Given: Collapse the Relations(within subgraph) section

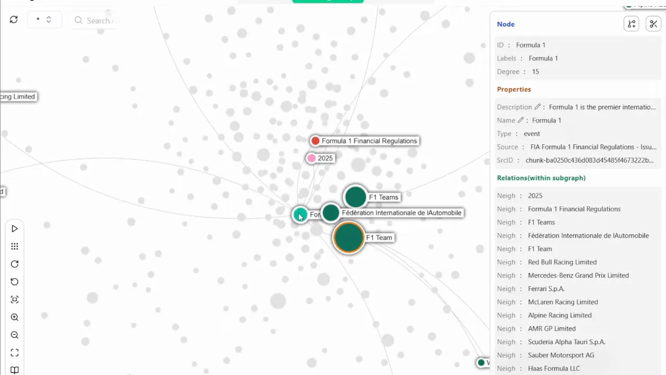Looking at the screenshot, I should (541, 178).
